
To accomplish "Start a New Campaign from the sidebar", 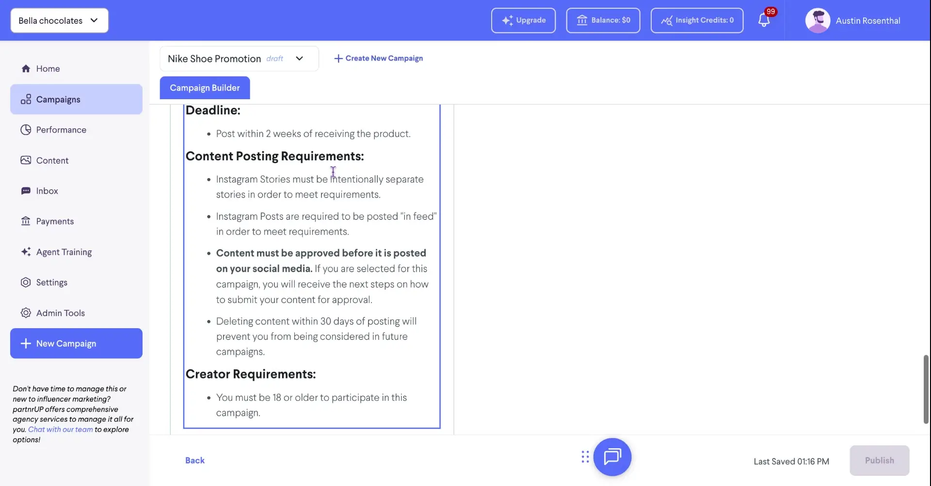I will point(76,343).
